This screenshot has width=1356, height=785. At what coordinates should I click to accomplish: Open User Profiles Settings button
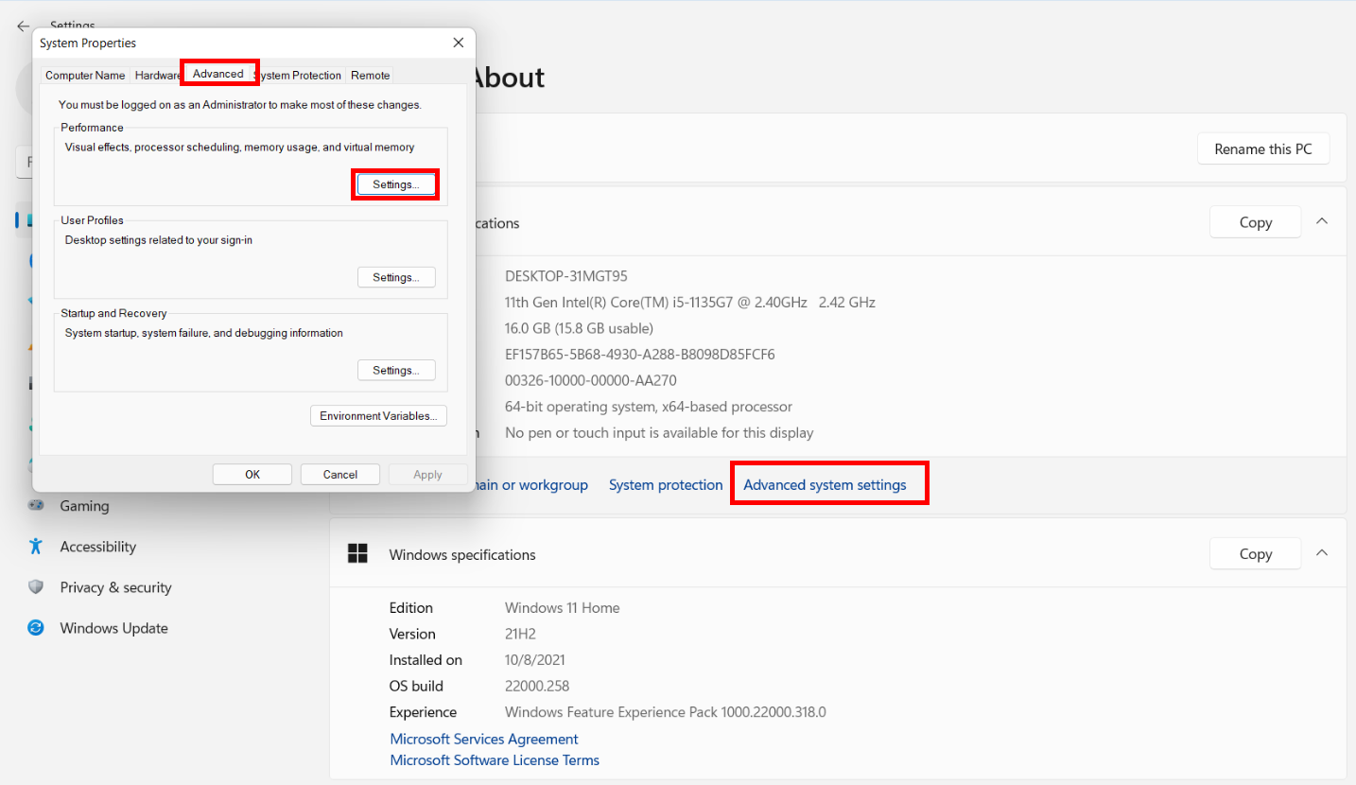point(396,277)
